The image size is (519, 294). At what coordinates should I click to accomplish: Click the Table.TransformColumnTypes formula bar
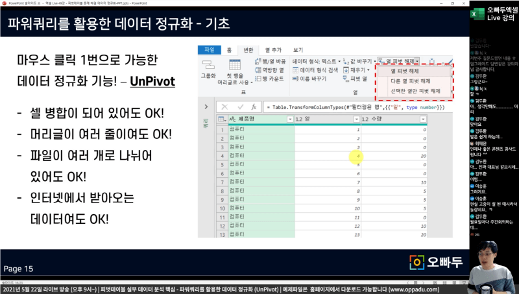[357, 107]
